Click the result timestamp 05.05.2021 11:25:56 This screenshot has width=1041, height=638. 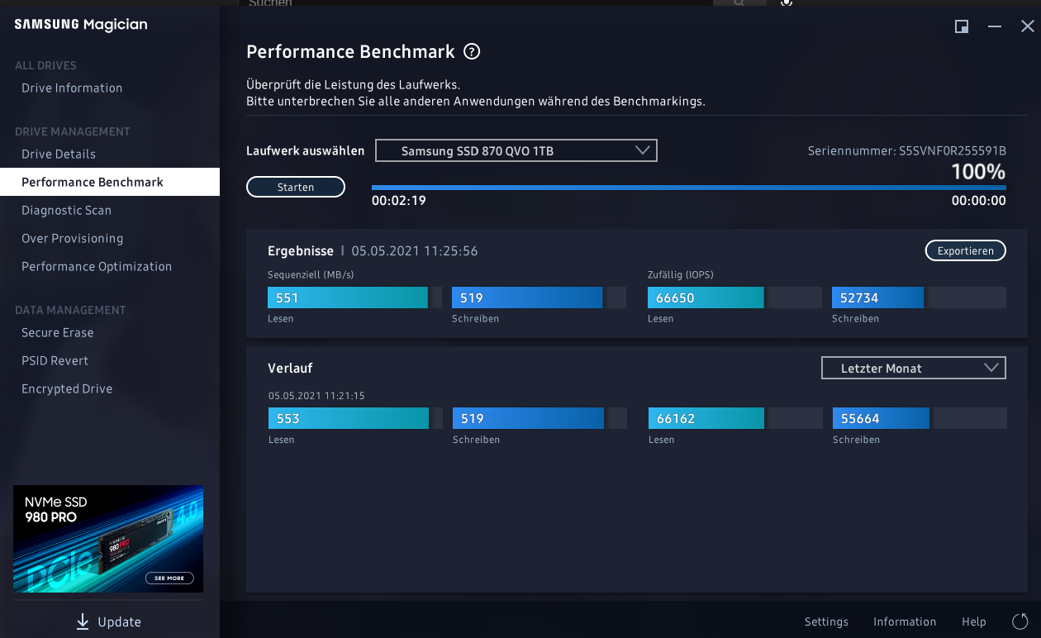tap(415, 250)
